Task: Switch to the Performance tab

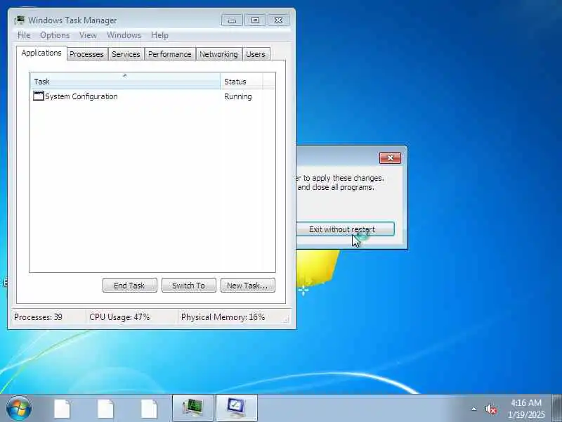Action: [x=170, y=54]
